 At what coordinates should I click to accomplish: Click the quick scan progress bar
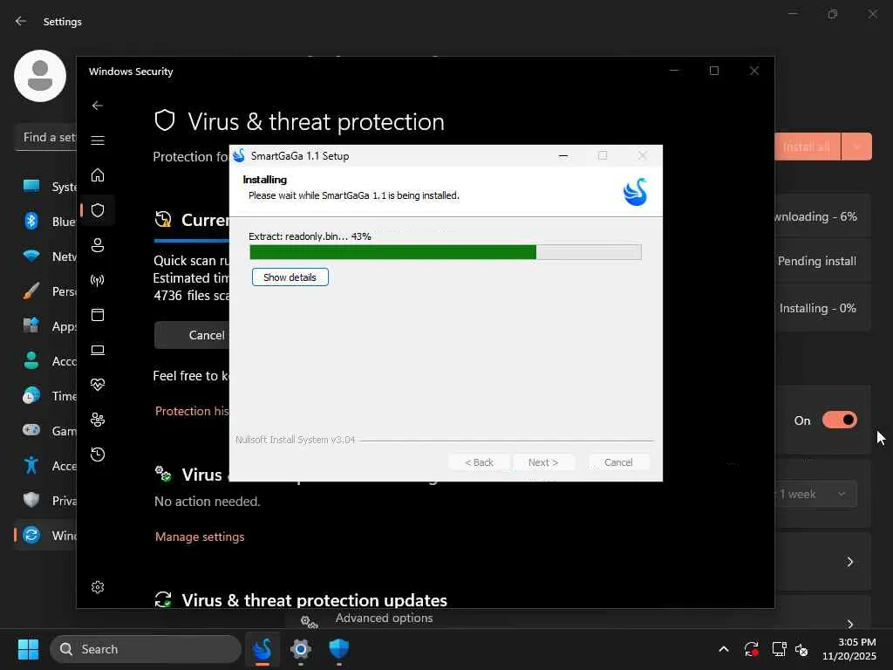point(191,241)
